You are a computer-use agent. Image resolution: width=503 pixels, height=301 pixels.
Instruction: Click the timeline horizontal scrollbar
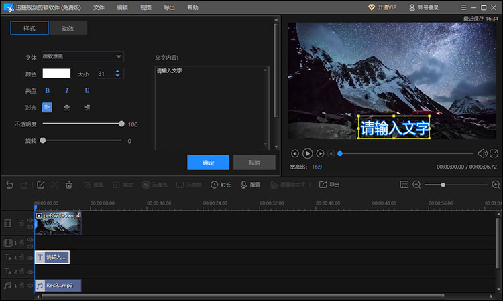click(x=243, y=296)
